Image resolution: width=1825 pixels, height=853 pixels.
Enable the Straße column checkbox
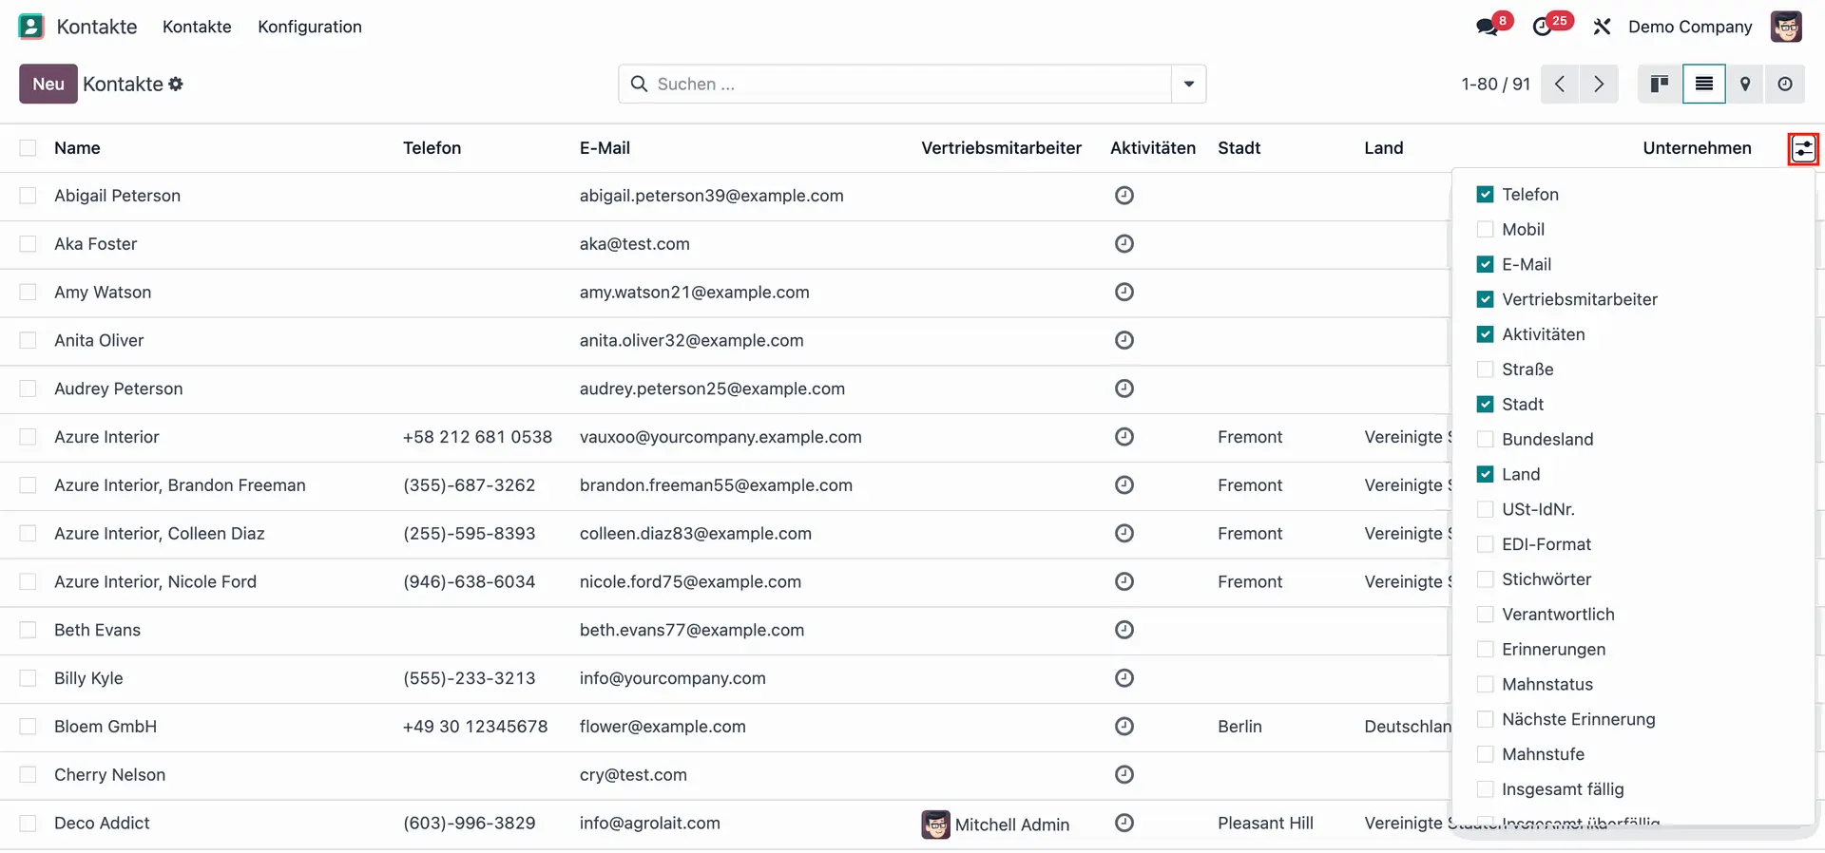tap(1485, 370)
